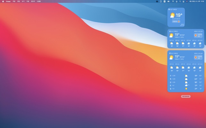Click the 일 5.2 sunny icon
Screen dimensions: 206x128
click(186, 89)
